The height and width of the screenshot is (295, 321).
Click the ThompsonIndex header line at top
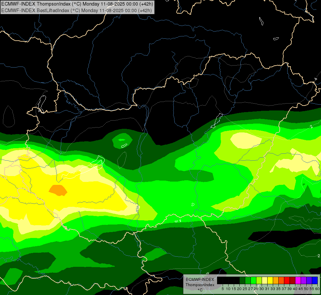pos(77,4)
